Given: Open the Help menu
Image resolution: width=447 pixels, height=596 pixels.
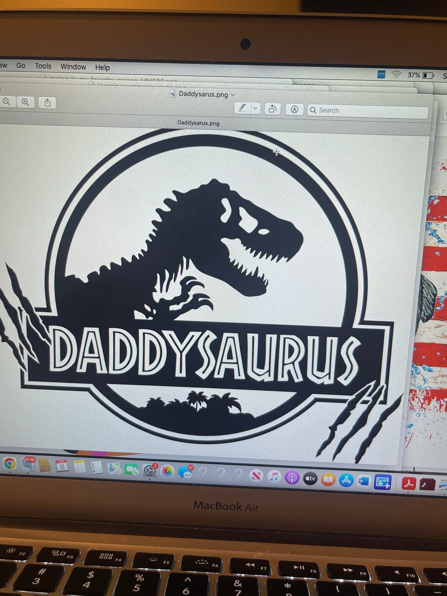Looking at the screenshot, I should [x=102, y=67].
